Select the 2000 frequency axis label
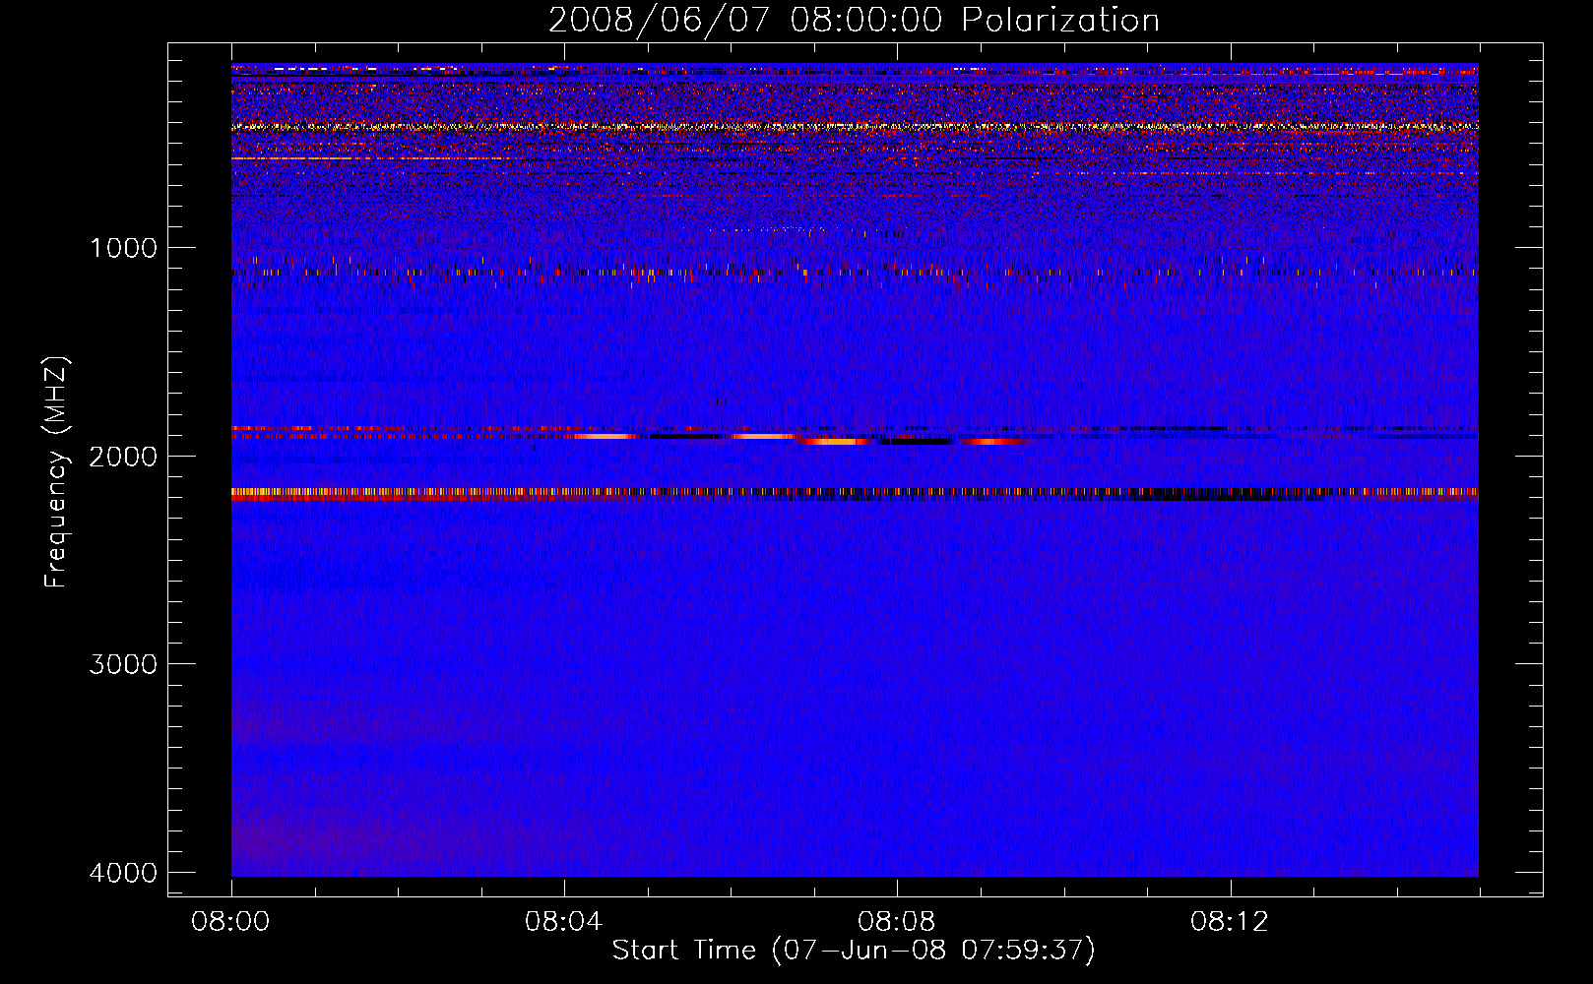 coord(123,456)
